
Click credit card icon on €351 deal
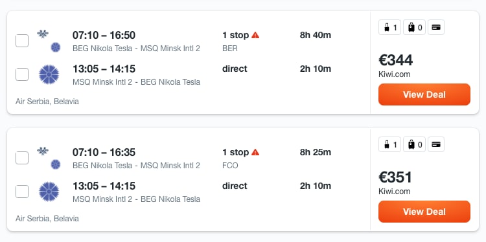pos(436,144)
